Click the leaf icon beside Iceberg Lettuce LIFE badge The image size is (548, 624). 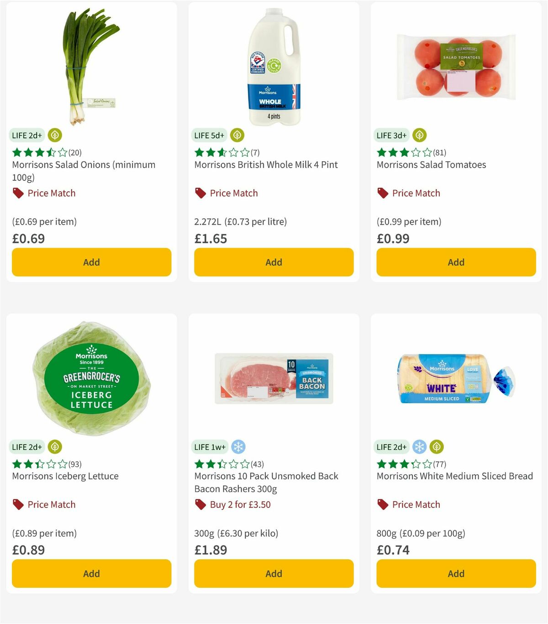(x=55, y=447)
